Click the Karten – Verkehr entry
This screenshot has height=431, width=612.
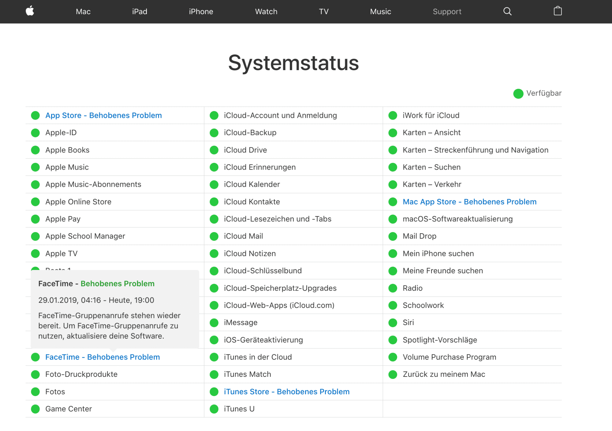pos(432,184)
